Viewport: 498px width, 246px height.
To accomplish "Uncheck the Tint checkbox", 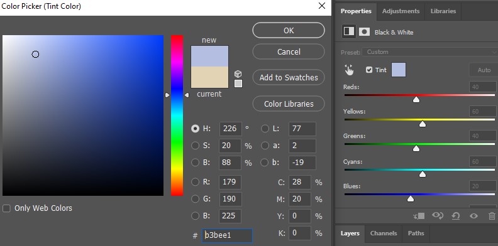I will pyautogui.click(x=368, y=70).
